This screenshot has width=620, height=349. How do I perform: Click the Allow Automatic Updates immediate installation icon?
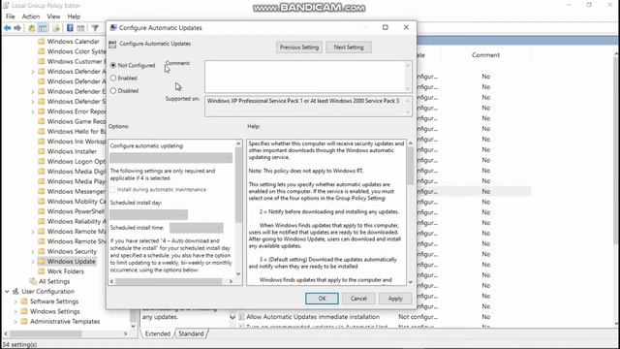click(241, 317)
